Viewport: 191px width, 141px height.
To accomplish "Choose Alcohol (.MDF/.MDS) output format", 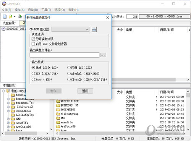I will click(x=69, y=73).
